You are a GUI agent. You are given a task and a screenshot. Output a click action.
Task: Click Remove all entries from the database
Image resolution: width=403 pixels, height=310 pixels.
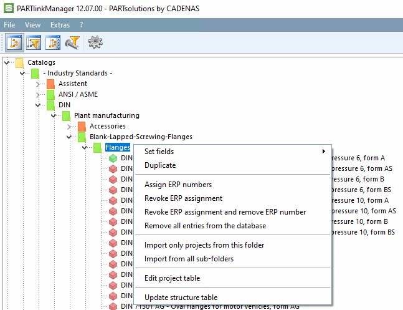click(x=205, y=226)
